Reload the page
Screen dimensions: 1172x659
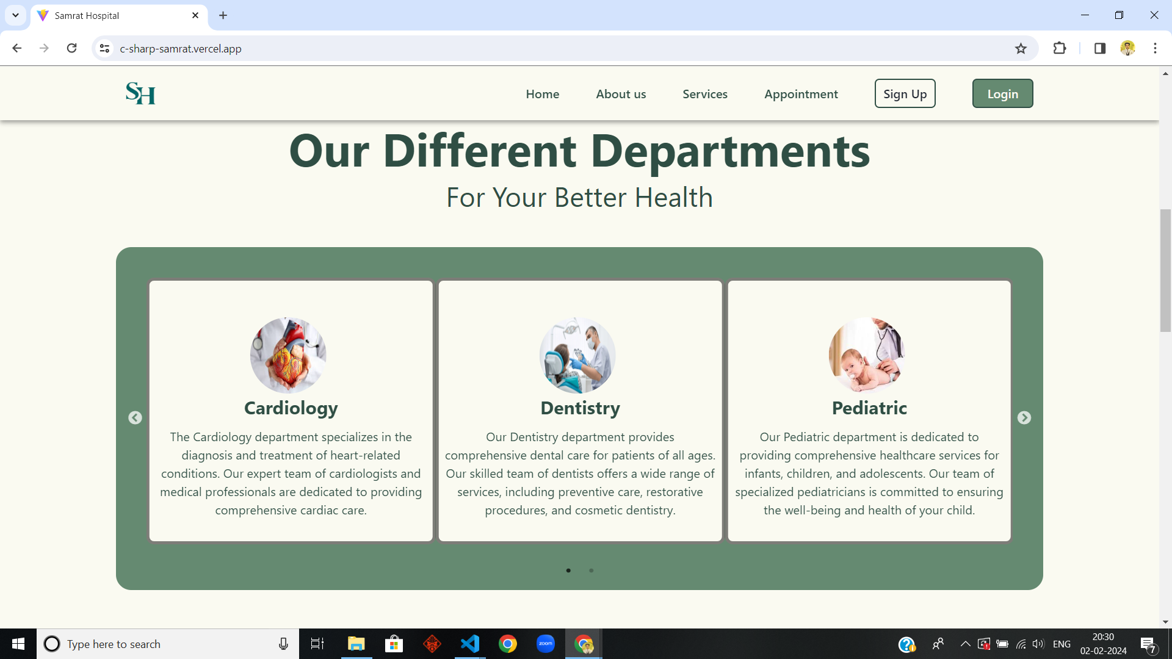71,48
